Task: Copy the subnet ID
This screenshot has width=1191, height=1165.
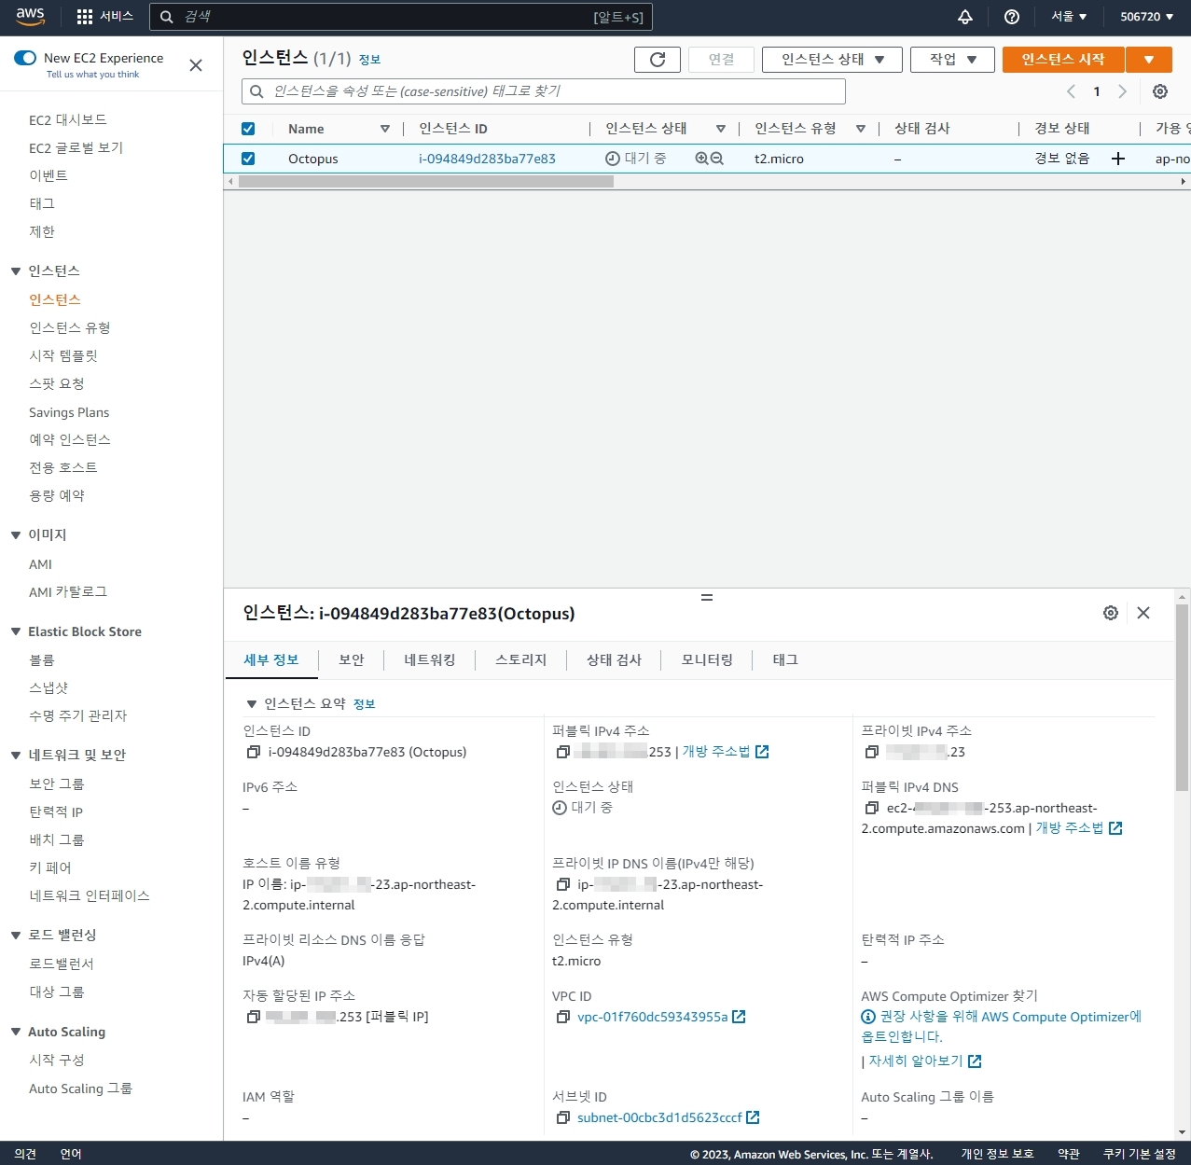Action: [x=562, y=1117]
